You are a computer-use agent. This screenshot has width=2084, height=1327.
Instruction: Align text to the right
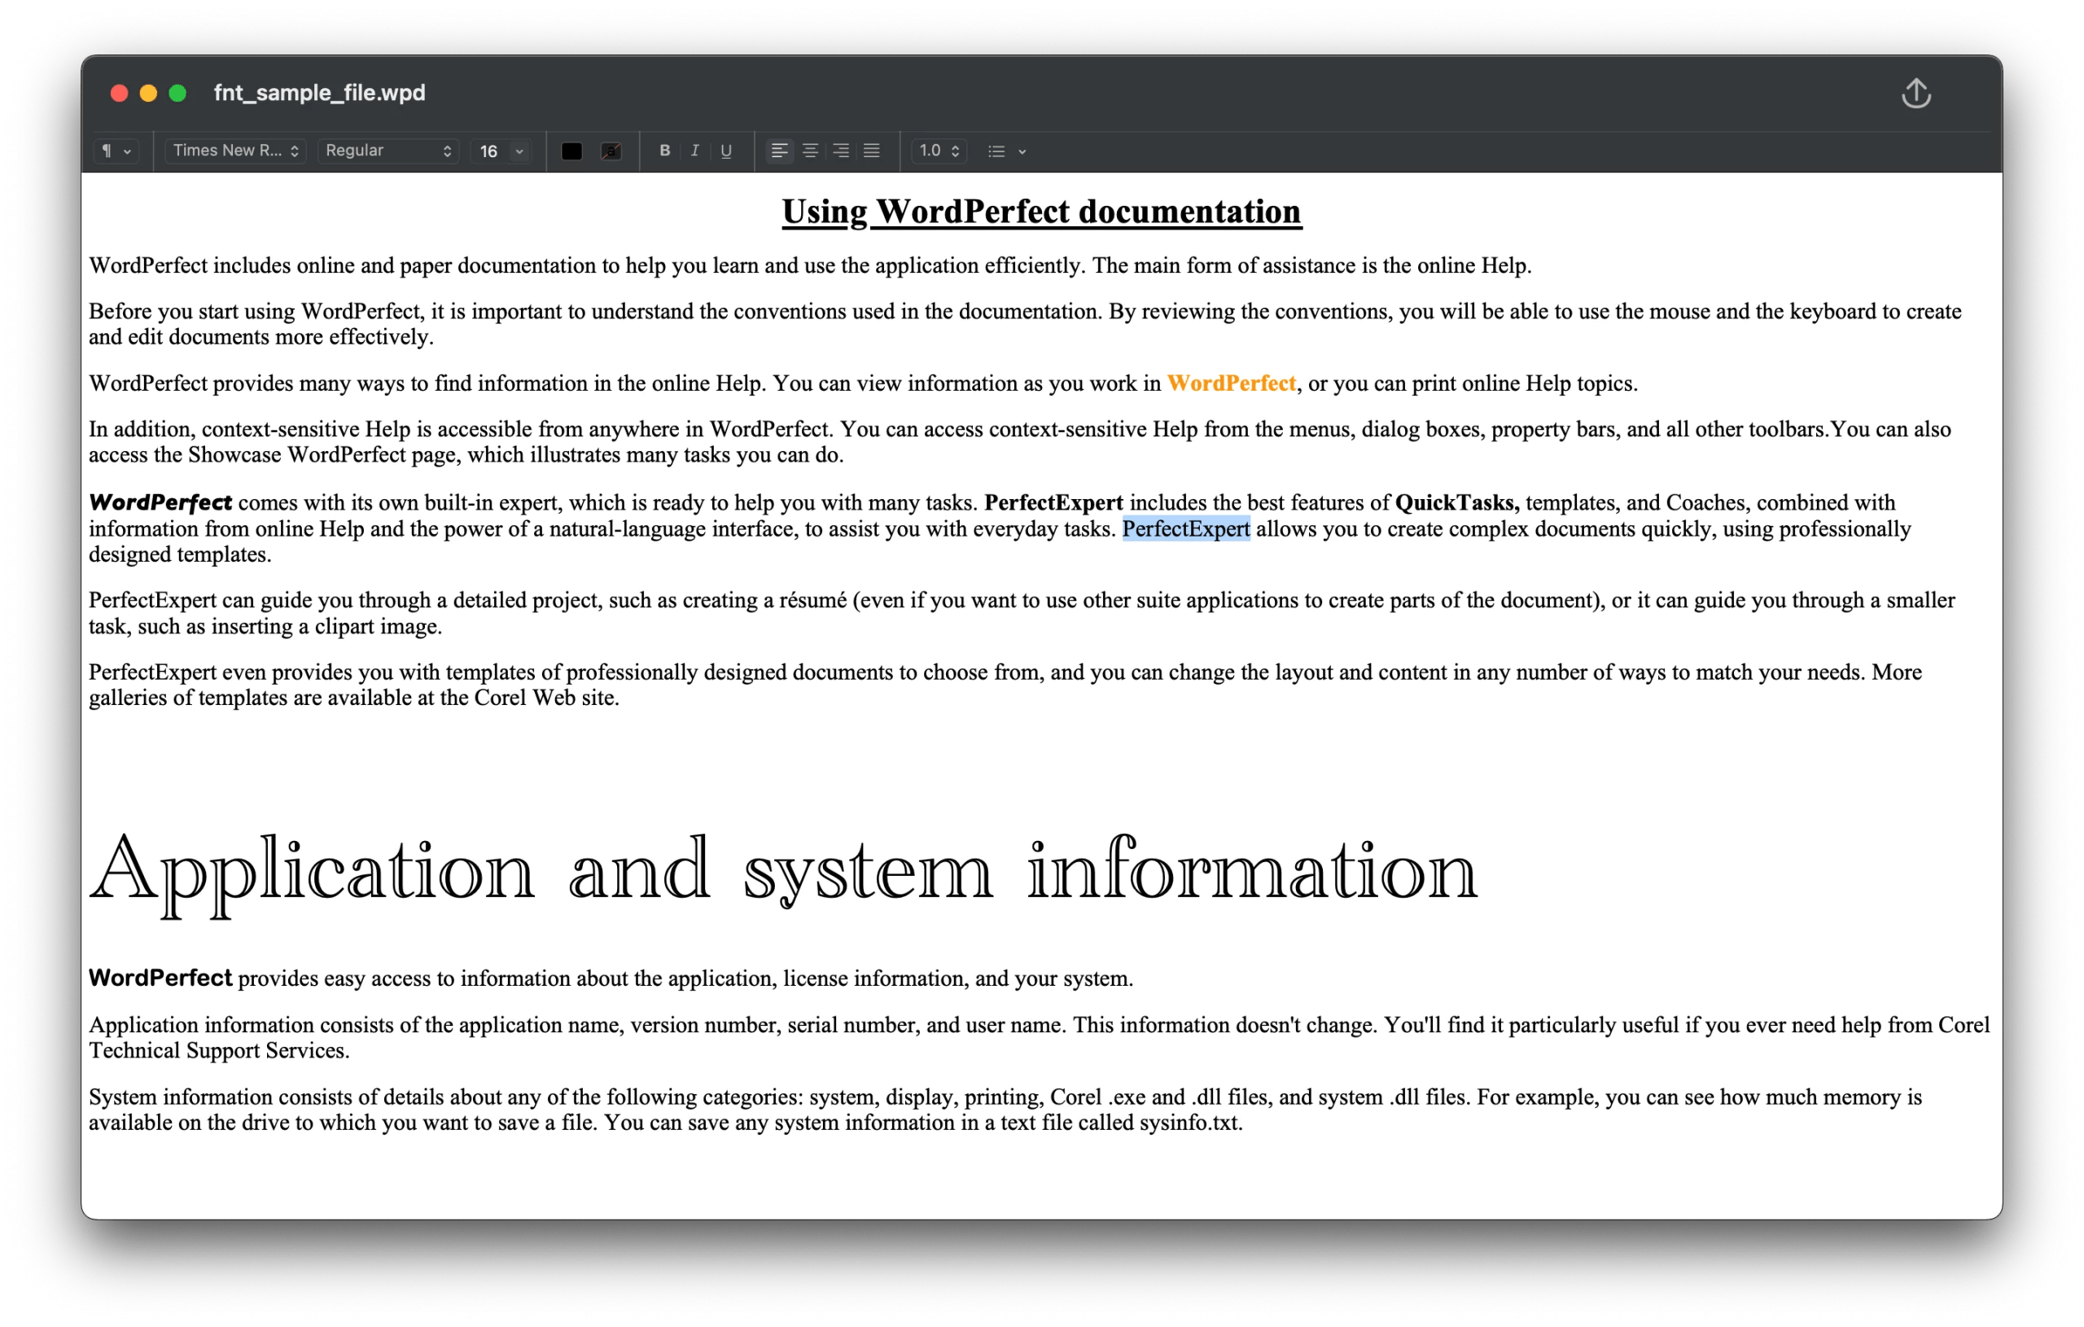click(840, 151)
